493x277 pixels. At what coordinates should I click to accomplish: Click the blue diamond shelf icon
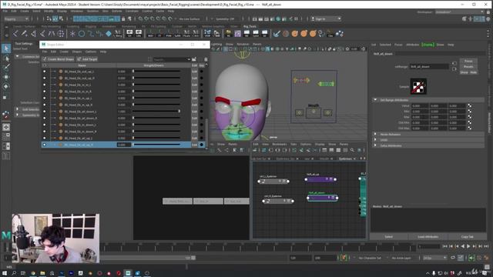click(x=109, y=34)
